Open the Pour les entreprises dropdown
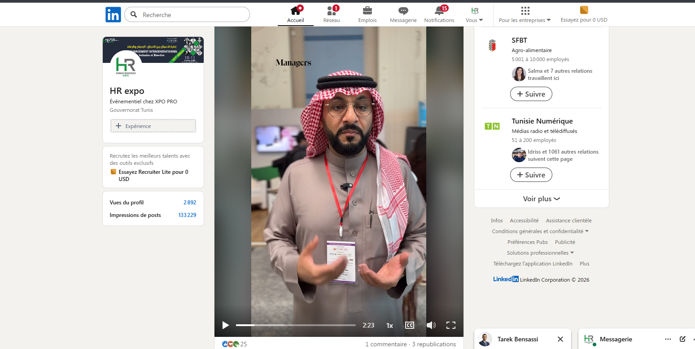695x349 pixels. (525, 20)
